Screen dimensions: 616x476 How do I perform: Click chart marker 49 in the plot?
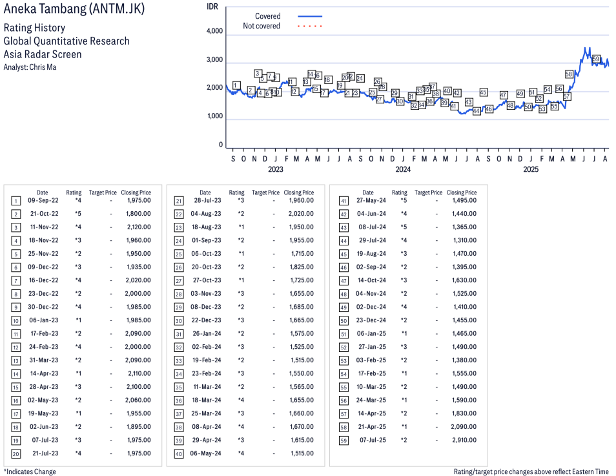pyautogui.click(x=520, y=94)
